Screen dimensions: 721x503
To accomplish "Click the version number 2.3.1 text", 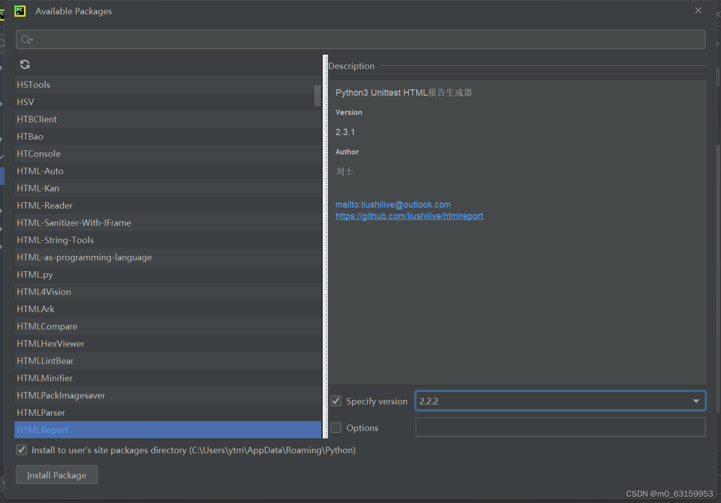I will click(345, 132).
